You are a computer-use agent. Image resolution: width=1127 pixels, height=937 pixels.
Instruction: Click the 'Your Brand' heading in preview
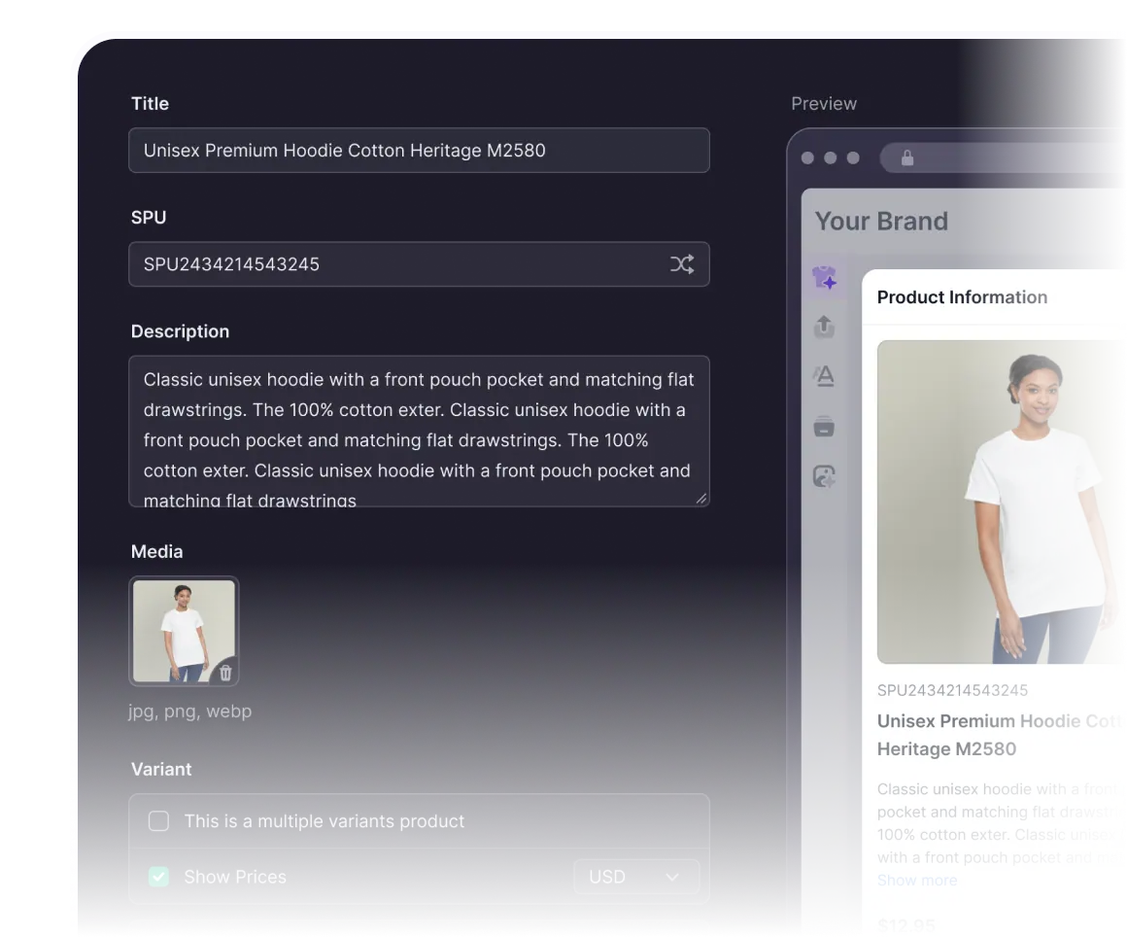point(881,221)
